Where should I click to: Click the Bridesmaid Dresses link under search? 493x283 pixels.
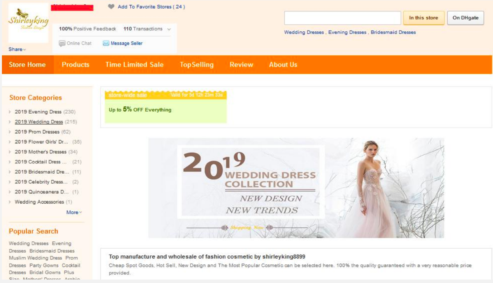[393, 32]
